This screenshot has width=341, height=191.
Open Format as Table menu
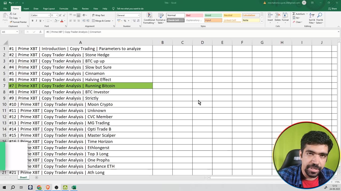(161, 18)
